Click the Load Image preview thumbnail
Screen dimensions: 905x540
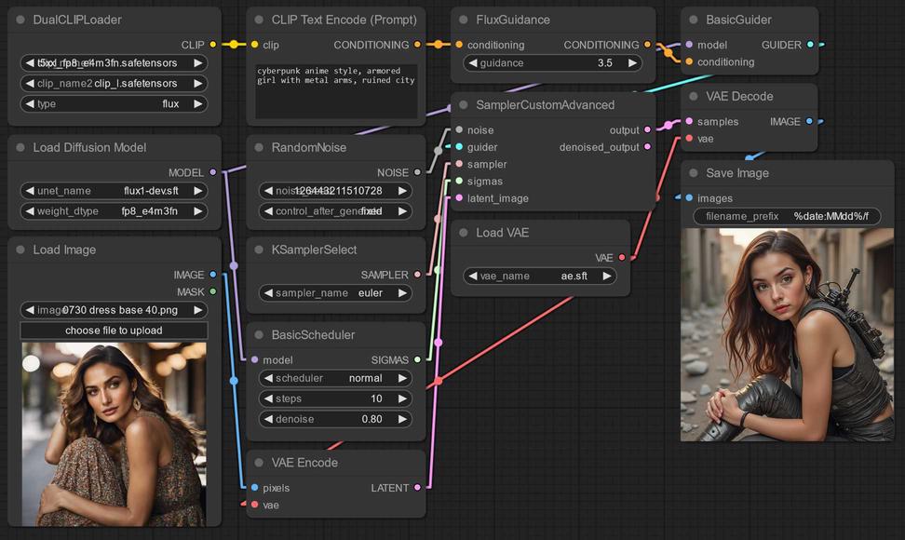pyautogui.click(x=114, y=435)
